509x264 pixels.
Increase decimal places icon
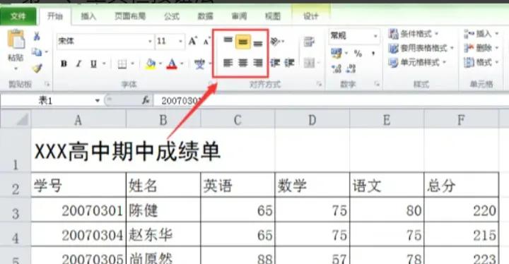pyautogui.click(x=337, y=68)
